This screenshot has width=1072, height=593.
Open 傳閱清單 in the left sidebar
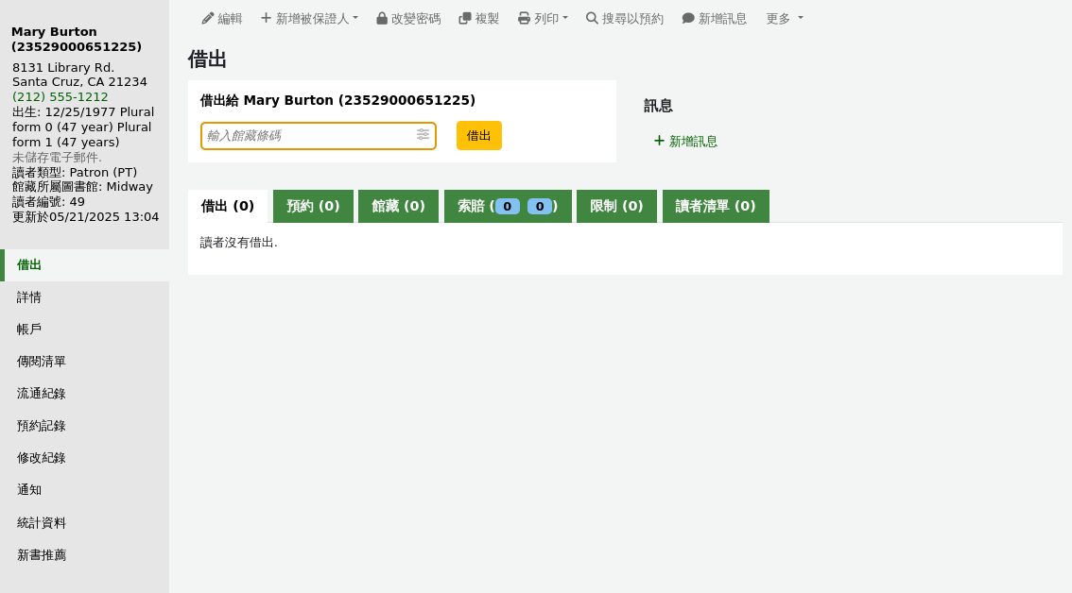pos(85,362)
